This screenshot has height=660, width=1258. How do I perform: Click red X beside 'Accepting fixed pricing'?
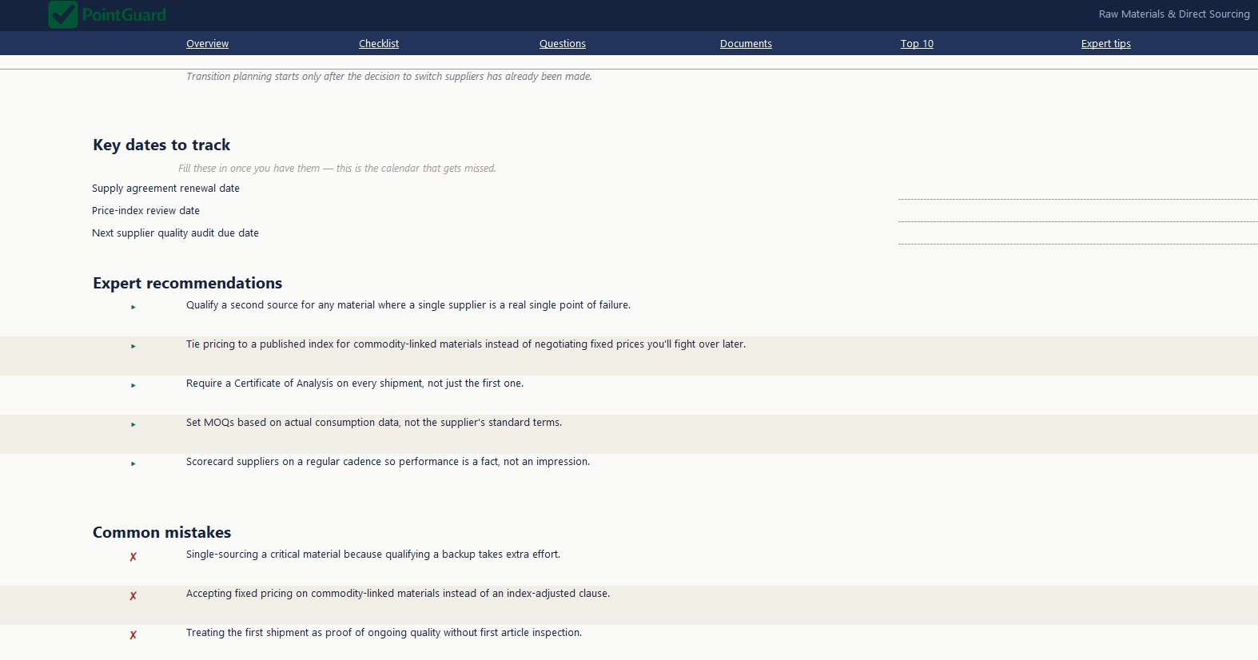133,596
